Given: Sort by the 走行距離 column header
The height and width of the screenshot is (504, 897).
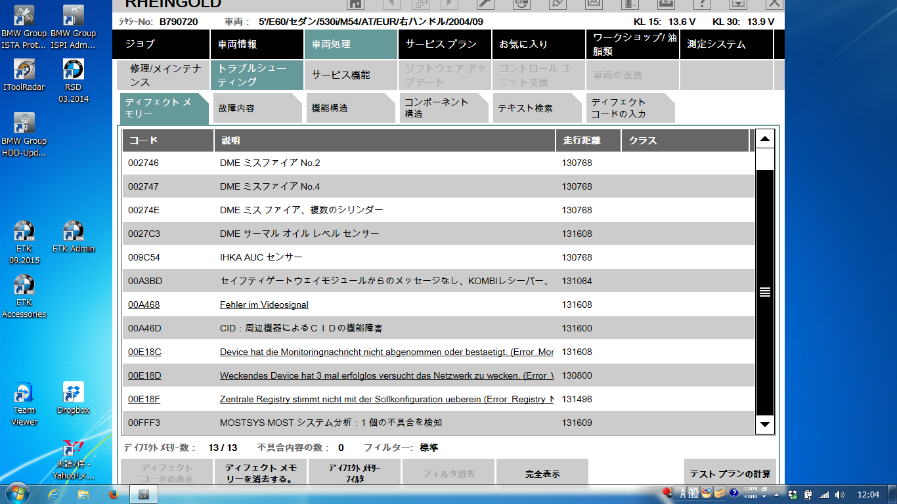Looking at the screenshot, I should [588, 140].
